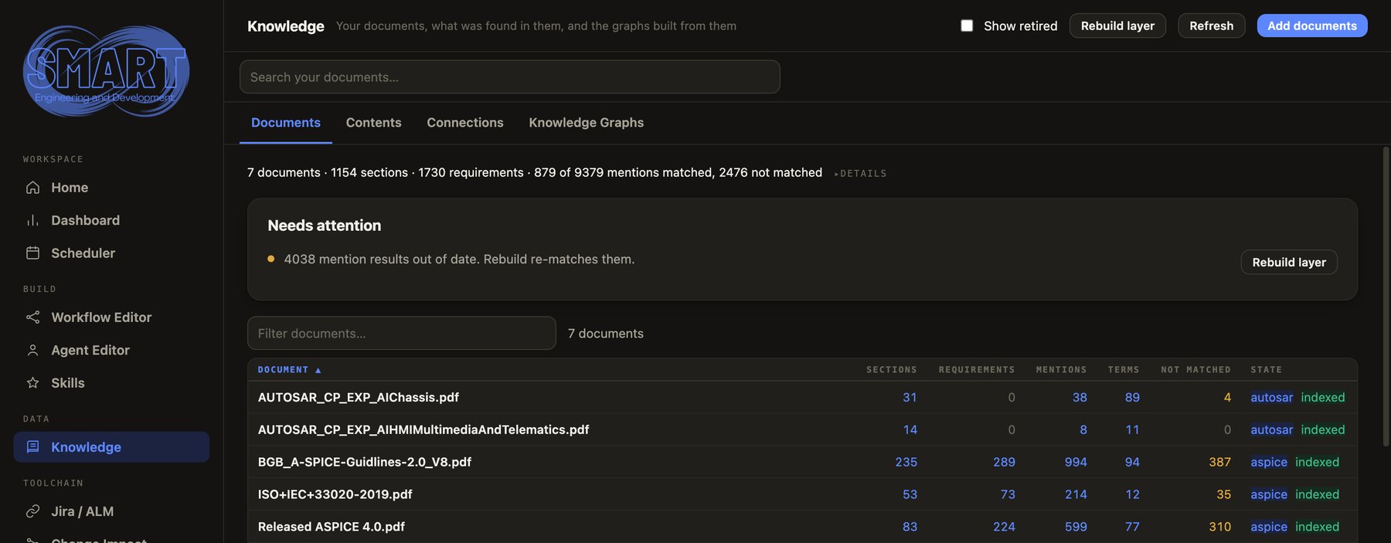
Task: Click the Home house icon
Action: (x=32, y=188)
